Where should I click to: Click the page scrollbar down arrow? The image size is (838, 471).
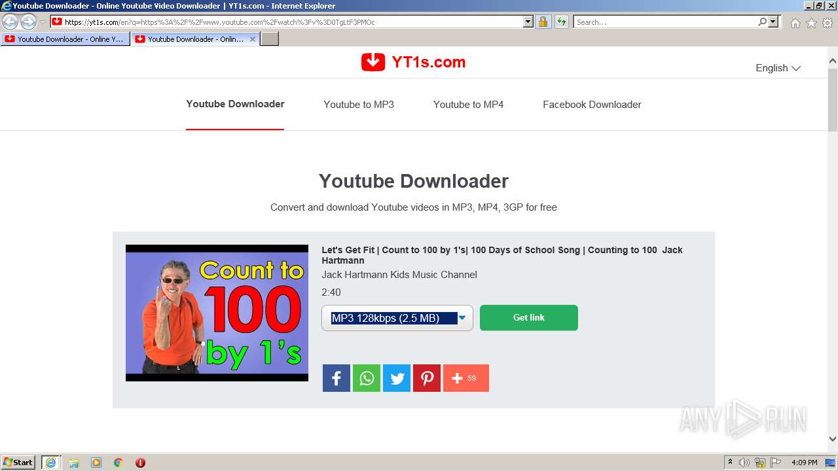click(833, 439)
